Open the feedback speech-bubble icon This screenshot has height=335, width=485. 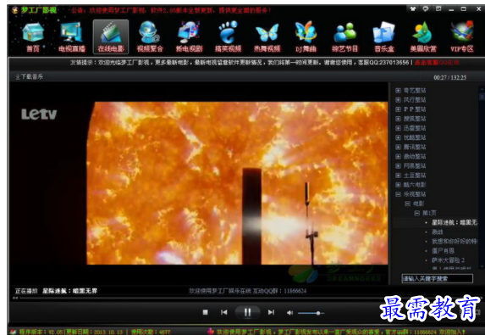pos(426,9)
